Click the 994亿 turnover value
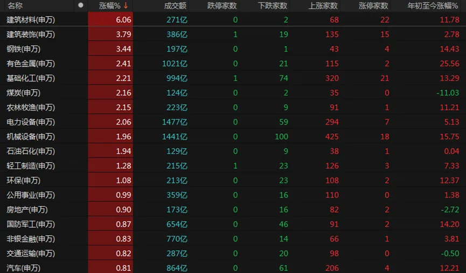Image resolution: width=466 pixels, height=273 pixels. point(177,78)
